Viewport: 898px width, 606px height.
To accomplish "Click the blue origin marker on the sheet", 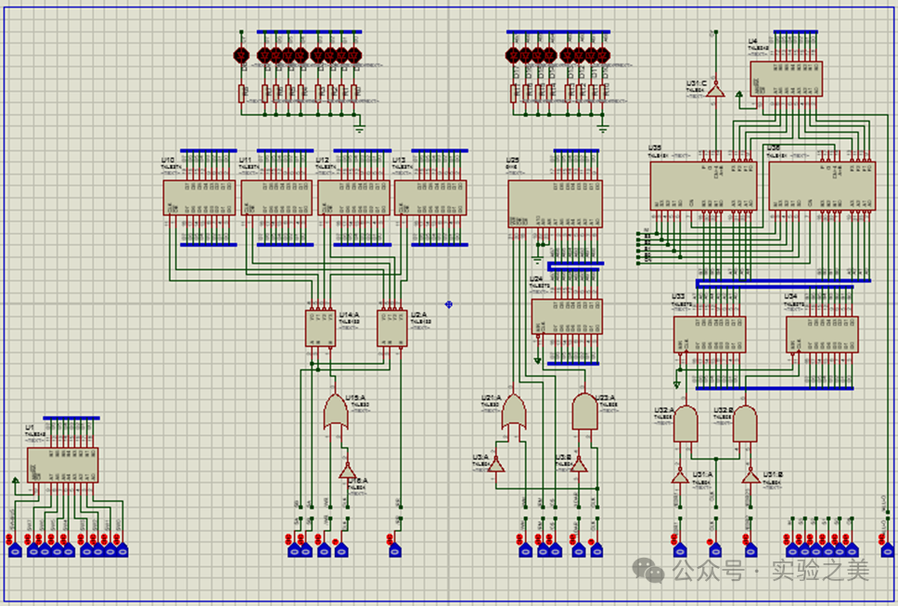I will coord(448,304).
